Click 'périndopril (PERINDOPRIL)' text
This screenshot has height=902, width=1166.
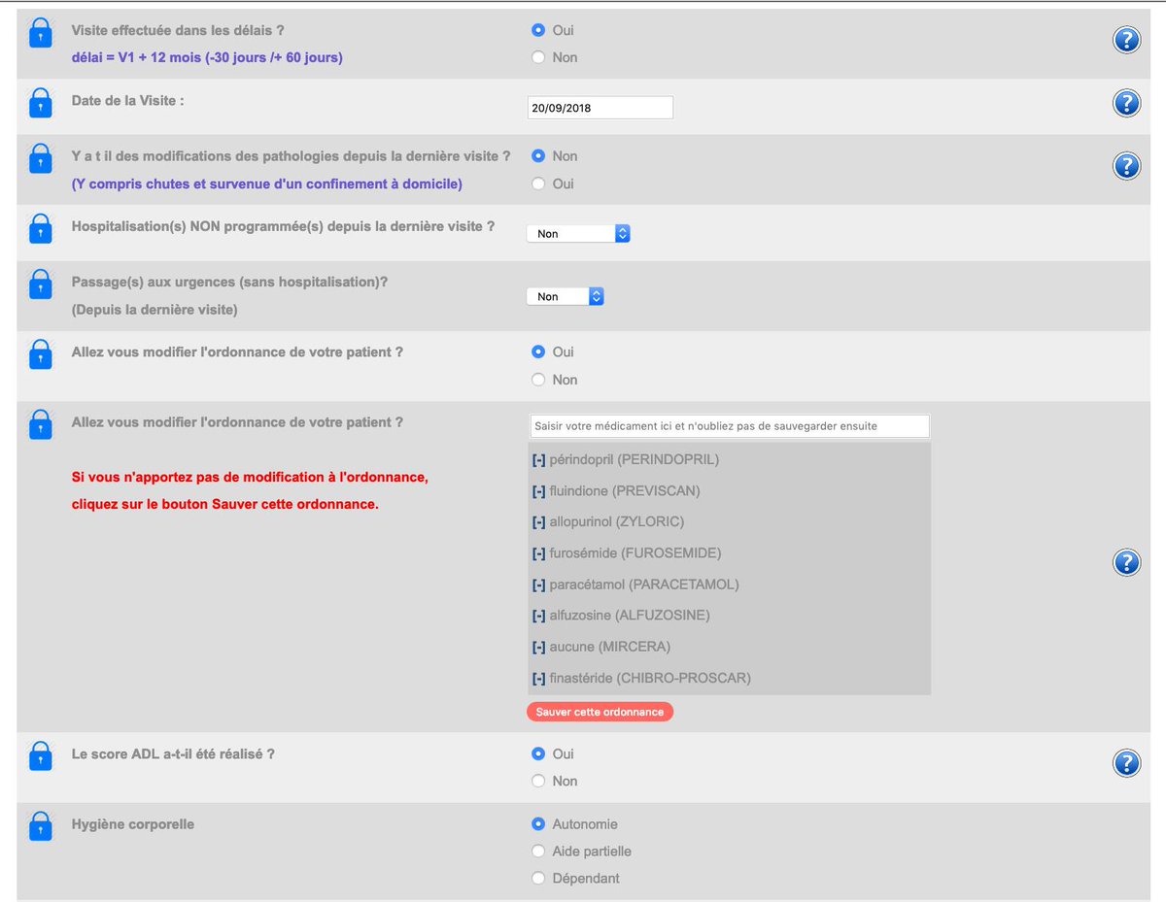(634, 460)
